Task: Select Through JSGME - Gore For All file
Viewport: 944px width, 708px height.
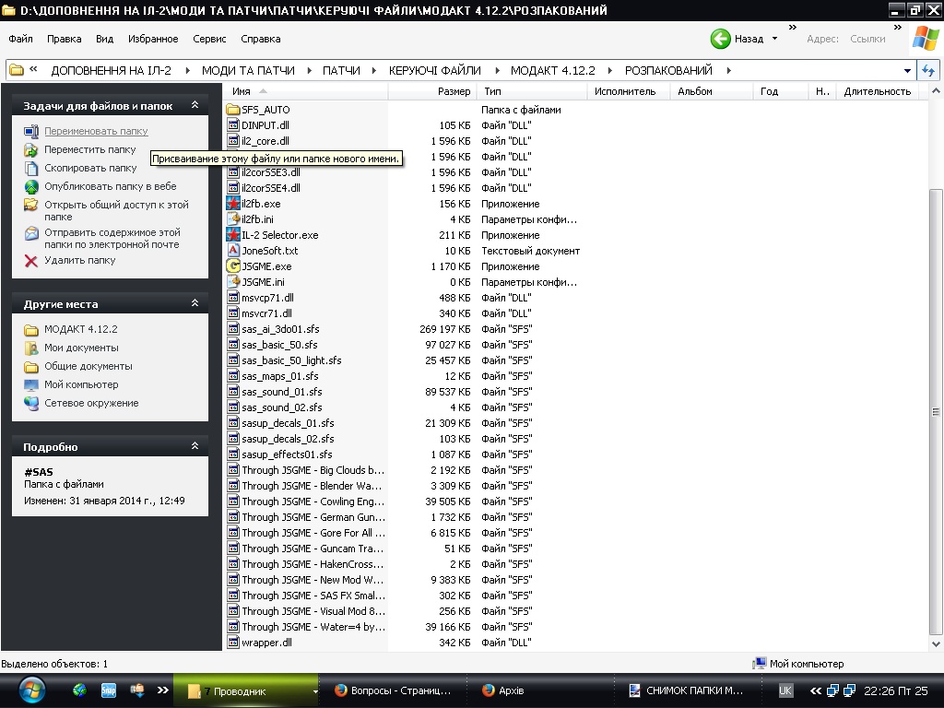Action: point(313,533)
